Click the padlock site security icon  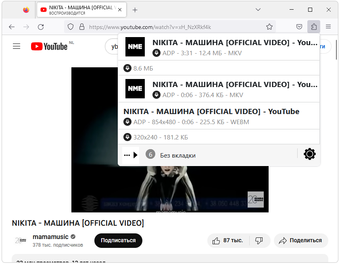click(82, 27)
